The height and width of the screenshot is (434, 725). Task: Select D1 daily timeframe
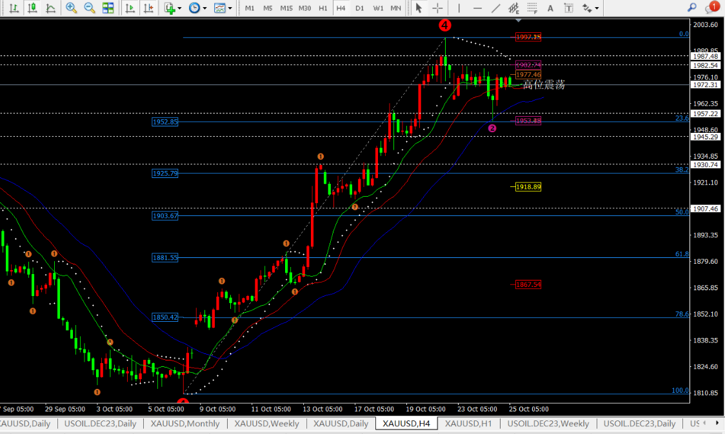coord(360,8)
